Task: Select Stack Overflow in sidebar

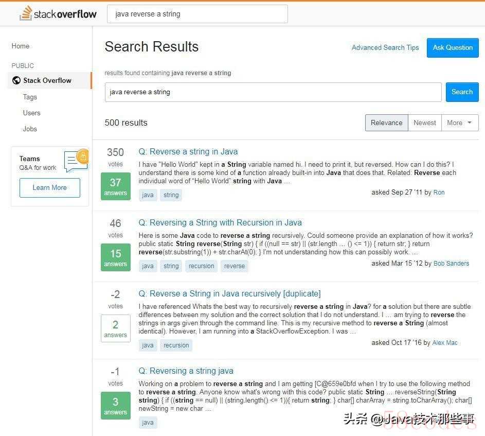Action: (x=49, y=80)
